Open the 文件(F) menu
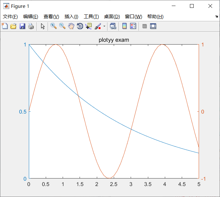 point(10,17)
